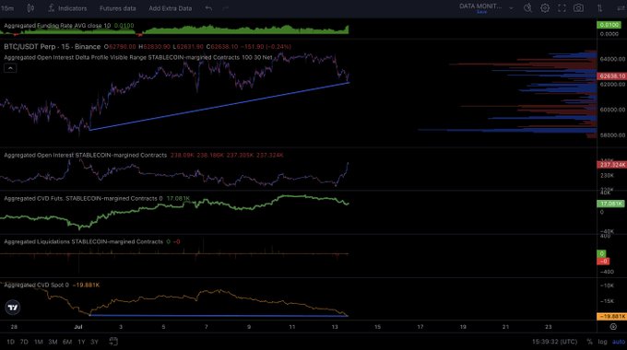Click the TradingView logo

(x=13, y=308)
